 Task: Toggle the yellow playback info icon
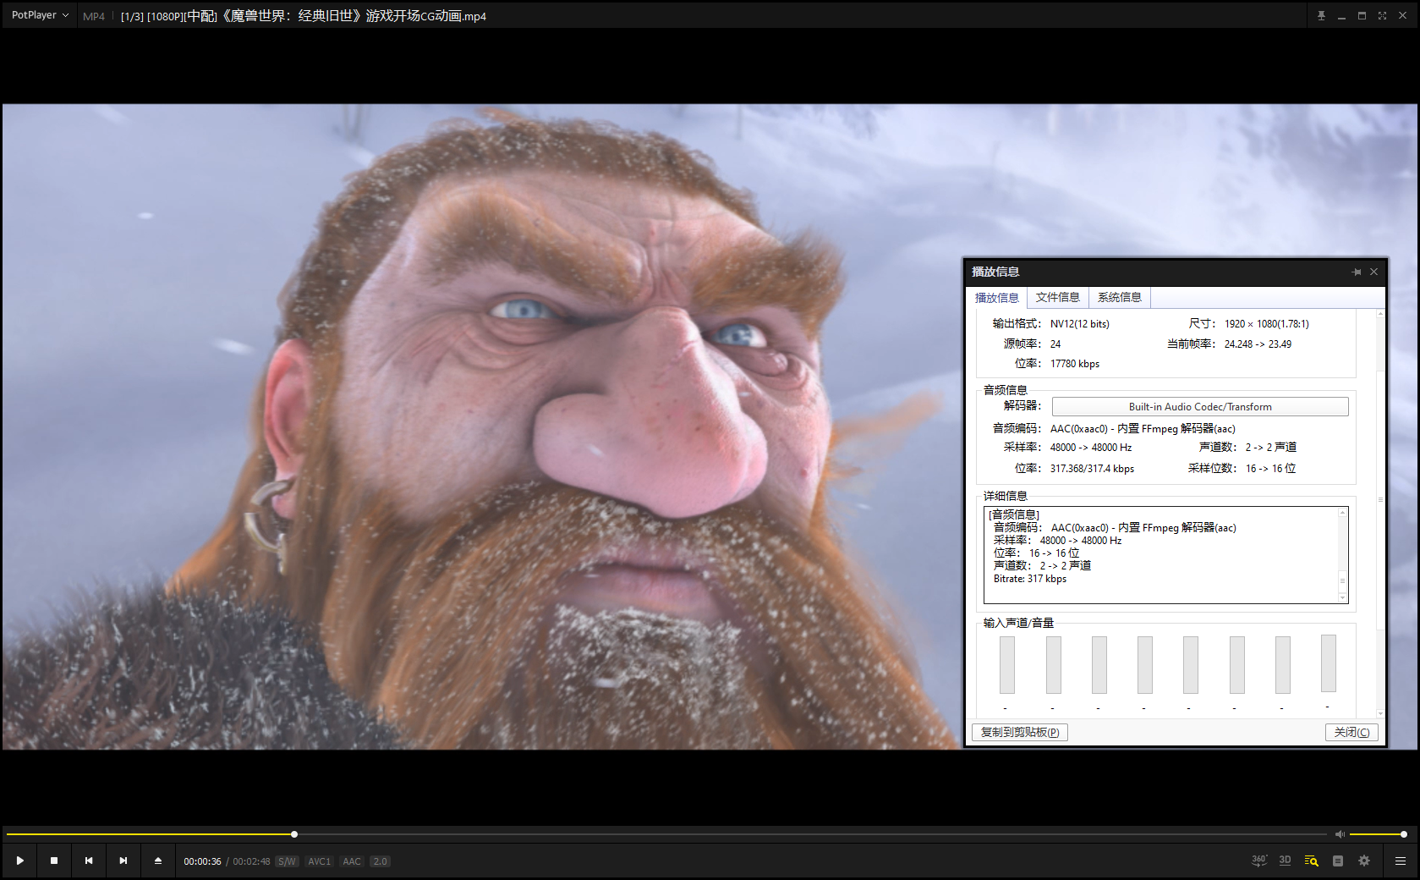point(1311,861)
